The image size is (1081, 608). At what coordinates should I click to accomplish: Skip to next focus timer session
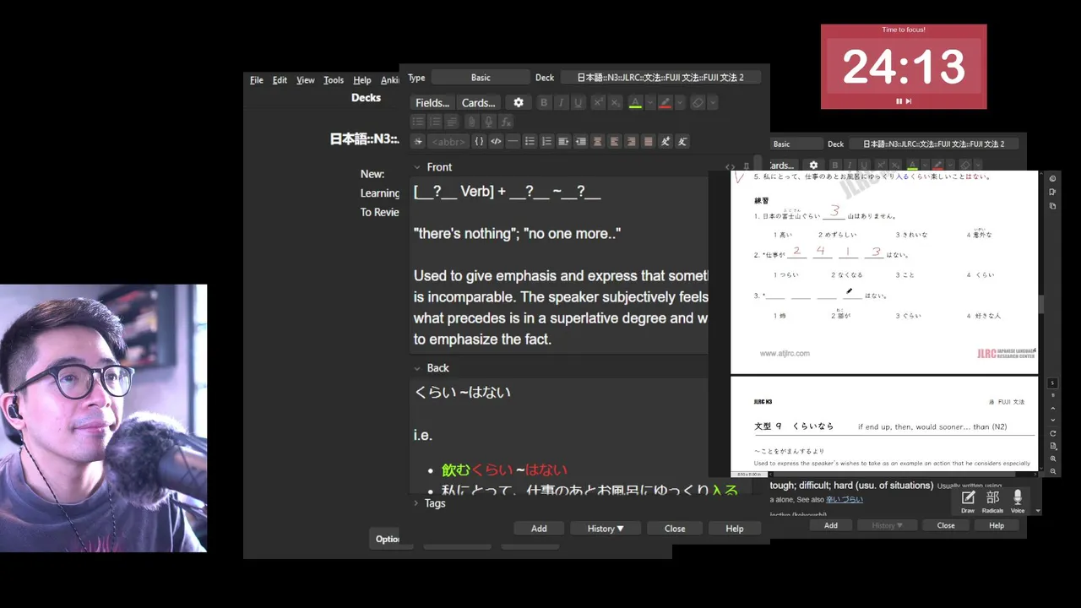[x=909, y=101]
